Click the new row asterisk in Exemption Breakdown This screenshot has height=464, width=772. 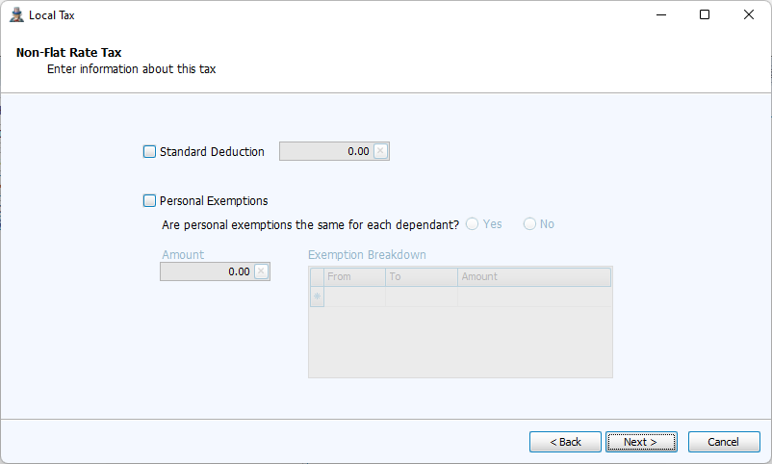click(x=317, y=296)
